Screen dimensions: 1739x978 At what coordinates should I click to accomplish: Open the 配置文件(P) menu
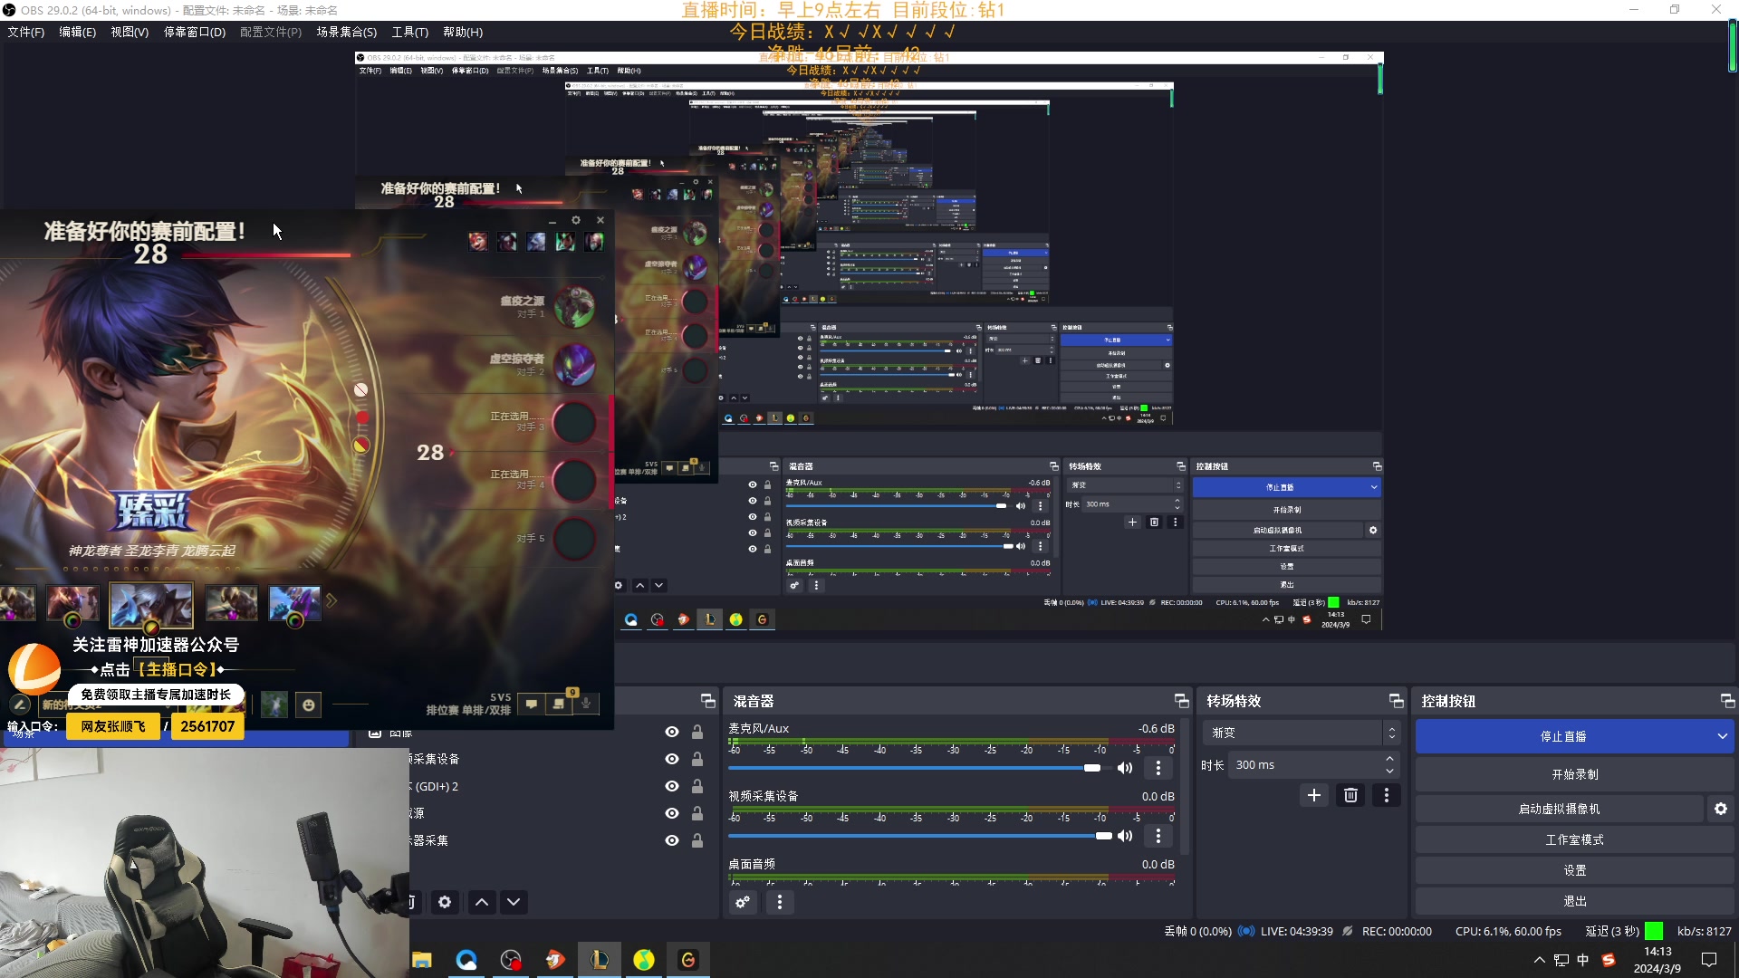pyautogui.click(x=271, y=32)
